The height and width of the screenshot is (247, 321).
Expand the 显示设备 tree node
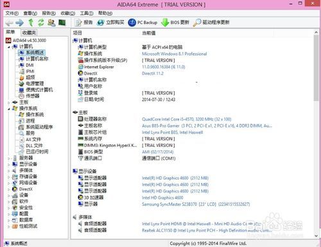click(x=9, y=165)
